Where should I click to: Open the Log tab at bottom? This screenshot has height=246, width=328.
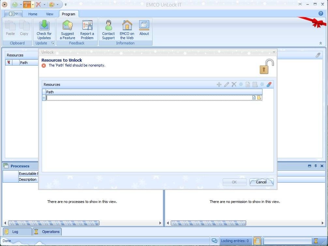[x=17, y=232]
